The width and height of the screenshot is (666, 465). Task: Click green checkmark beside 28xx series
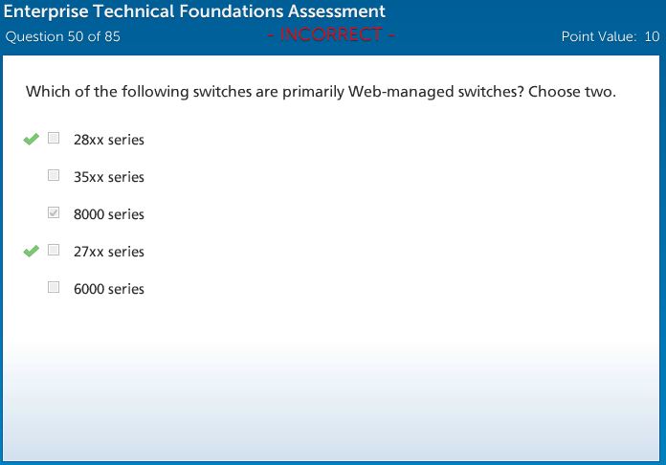pyautogui.click(x=31, y=140)
